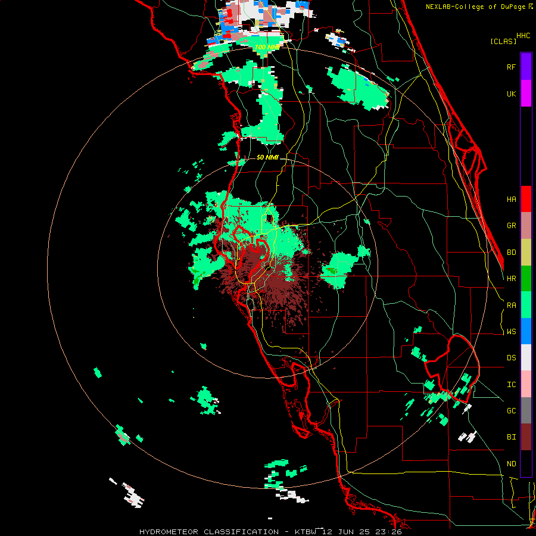
Task: Click the ND legend label
Action: coord(511,464)
